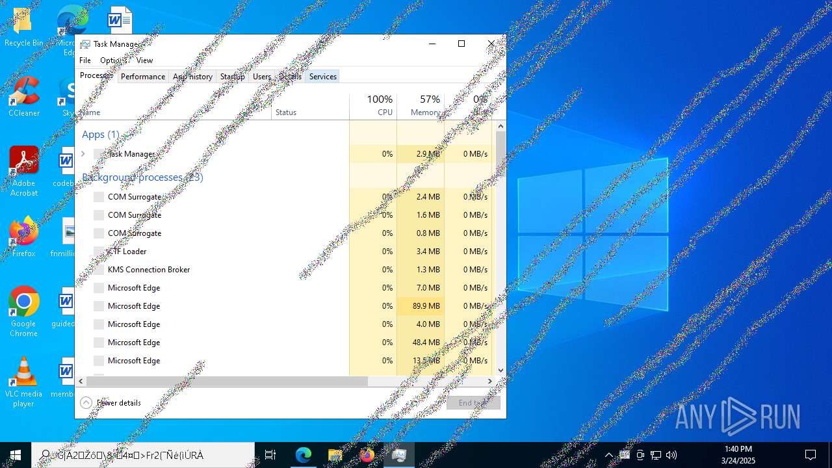This screenshot has height=468, width=832.
Task: Open Google Chrome desktop shortcut
Action: click(x=23, y=312)
